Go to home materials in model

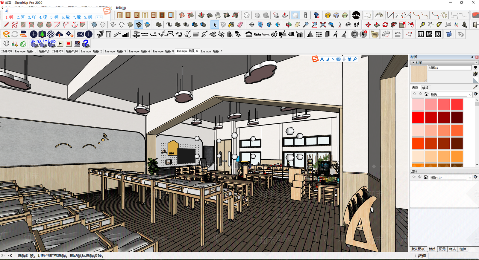click(x=426, y=94)
